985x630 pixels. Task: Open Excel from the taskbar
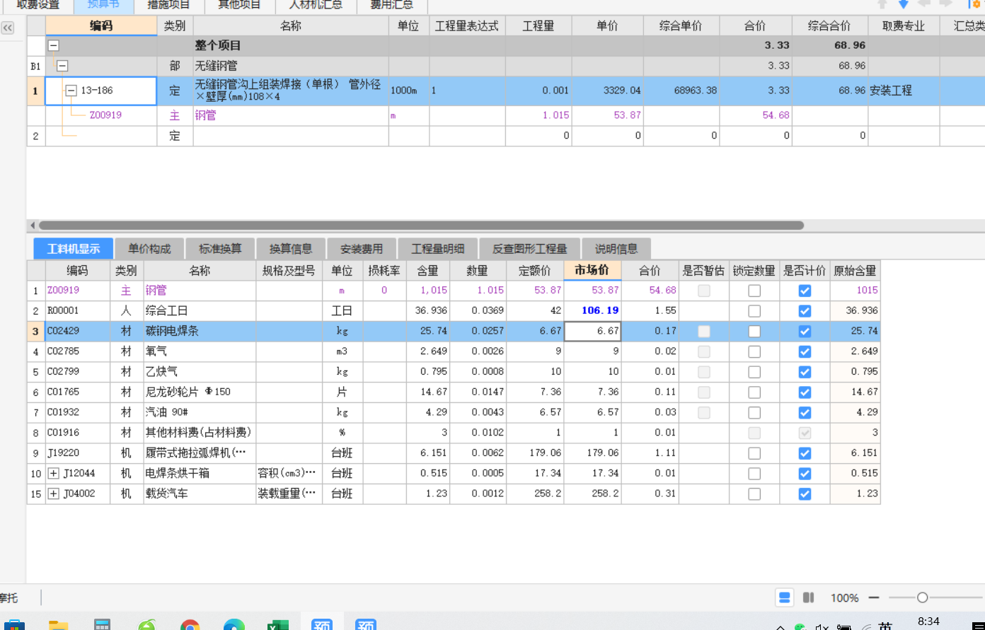[277, 625]
